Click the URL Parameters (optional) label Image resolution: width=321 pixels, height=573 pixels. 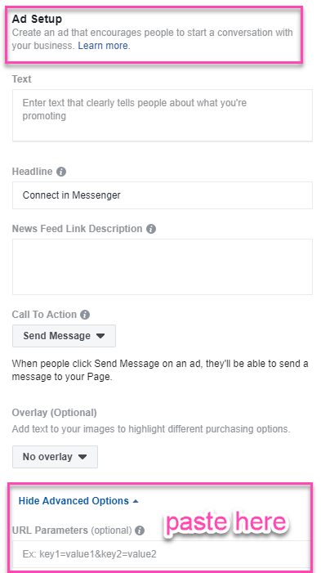pos(72,530)
